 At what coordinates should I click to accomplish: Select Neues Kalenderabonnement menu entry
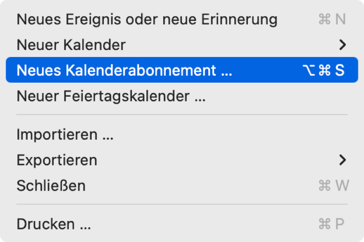click(124, 70)
